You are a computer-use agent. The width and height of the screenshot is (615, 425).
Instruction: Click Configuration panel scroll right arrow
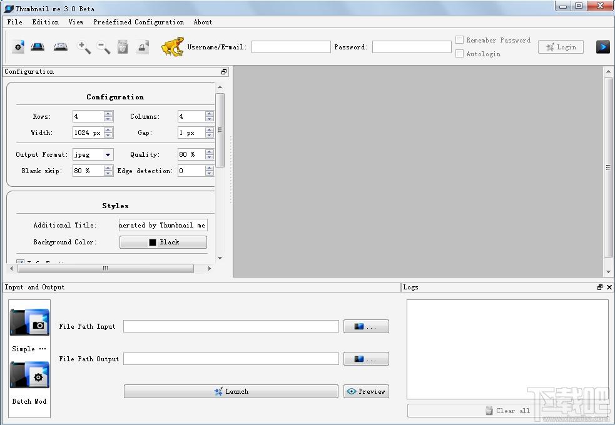[210, 268]
